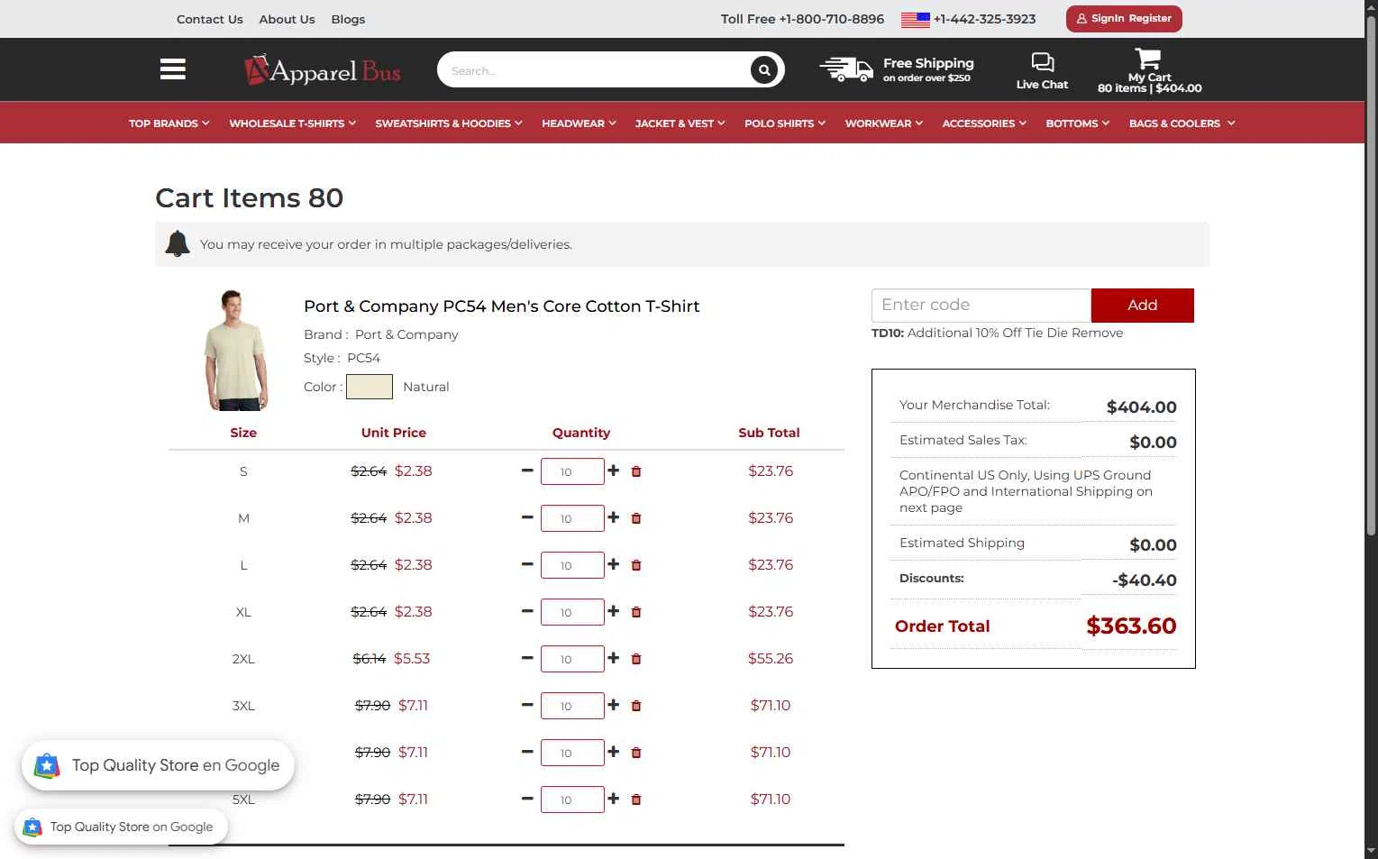Increase quantity for size M

click(x=614, y=517)
